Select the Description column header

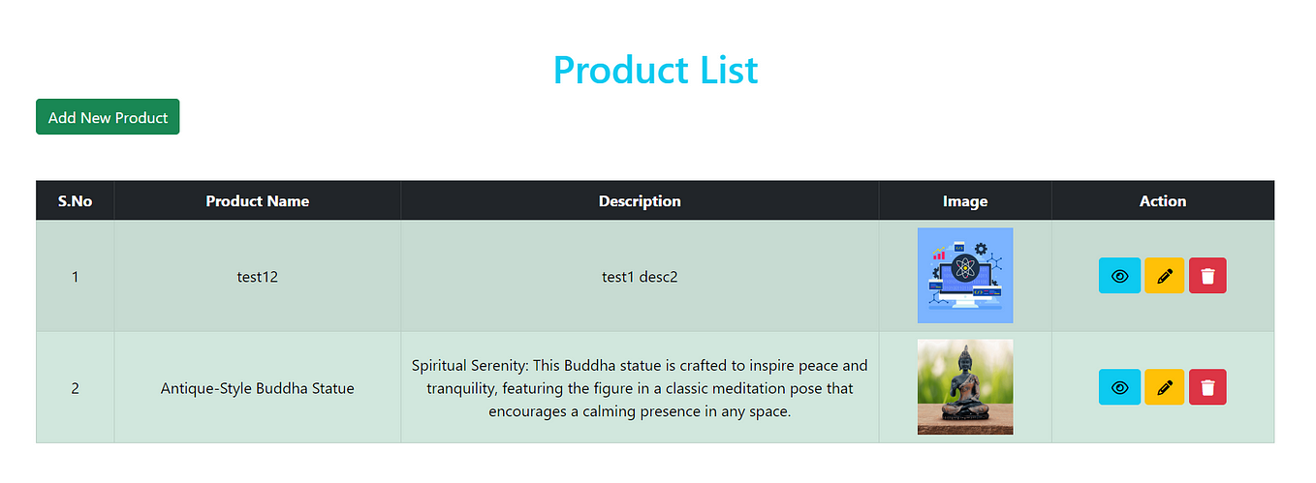[x=640, y=201]
